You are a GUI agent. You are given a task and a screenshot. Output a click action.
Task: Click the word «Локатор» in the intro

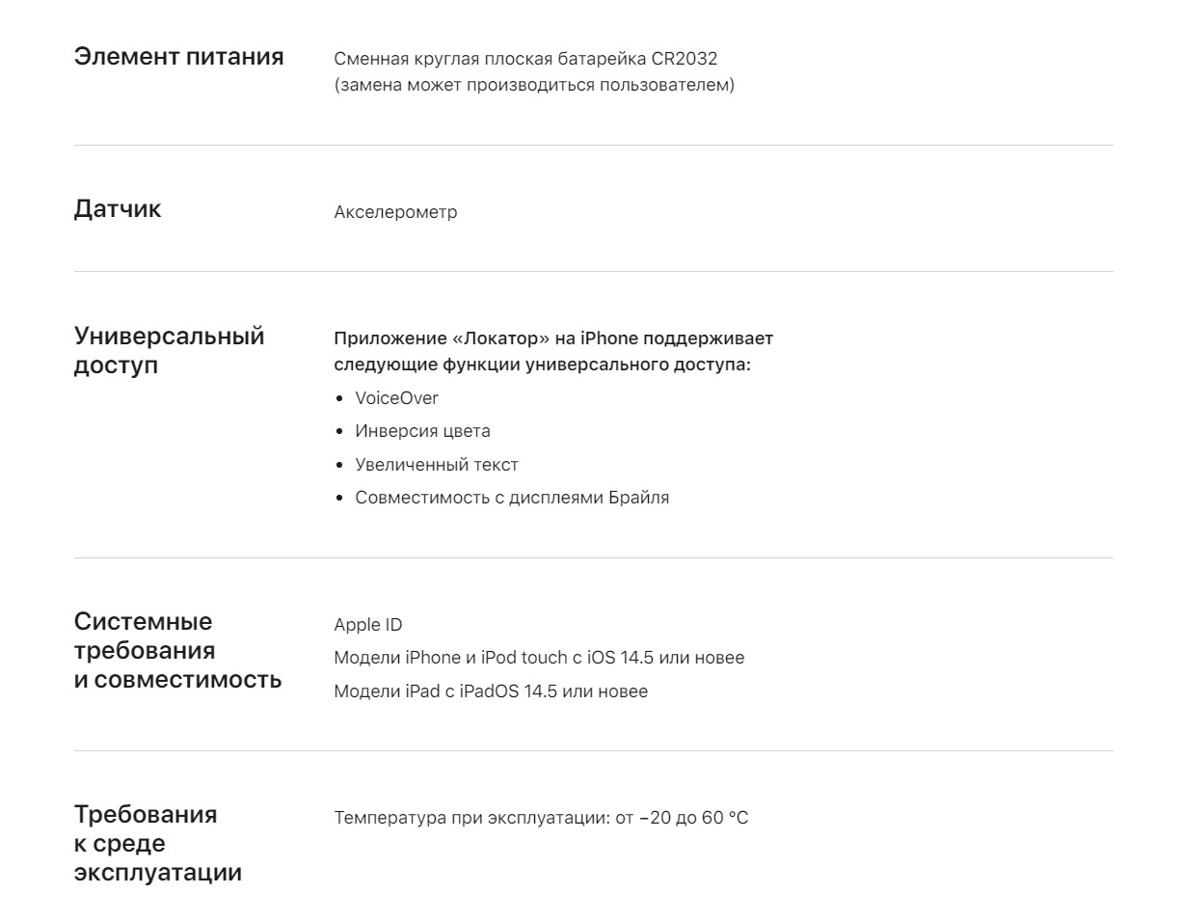pos(497,339)
